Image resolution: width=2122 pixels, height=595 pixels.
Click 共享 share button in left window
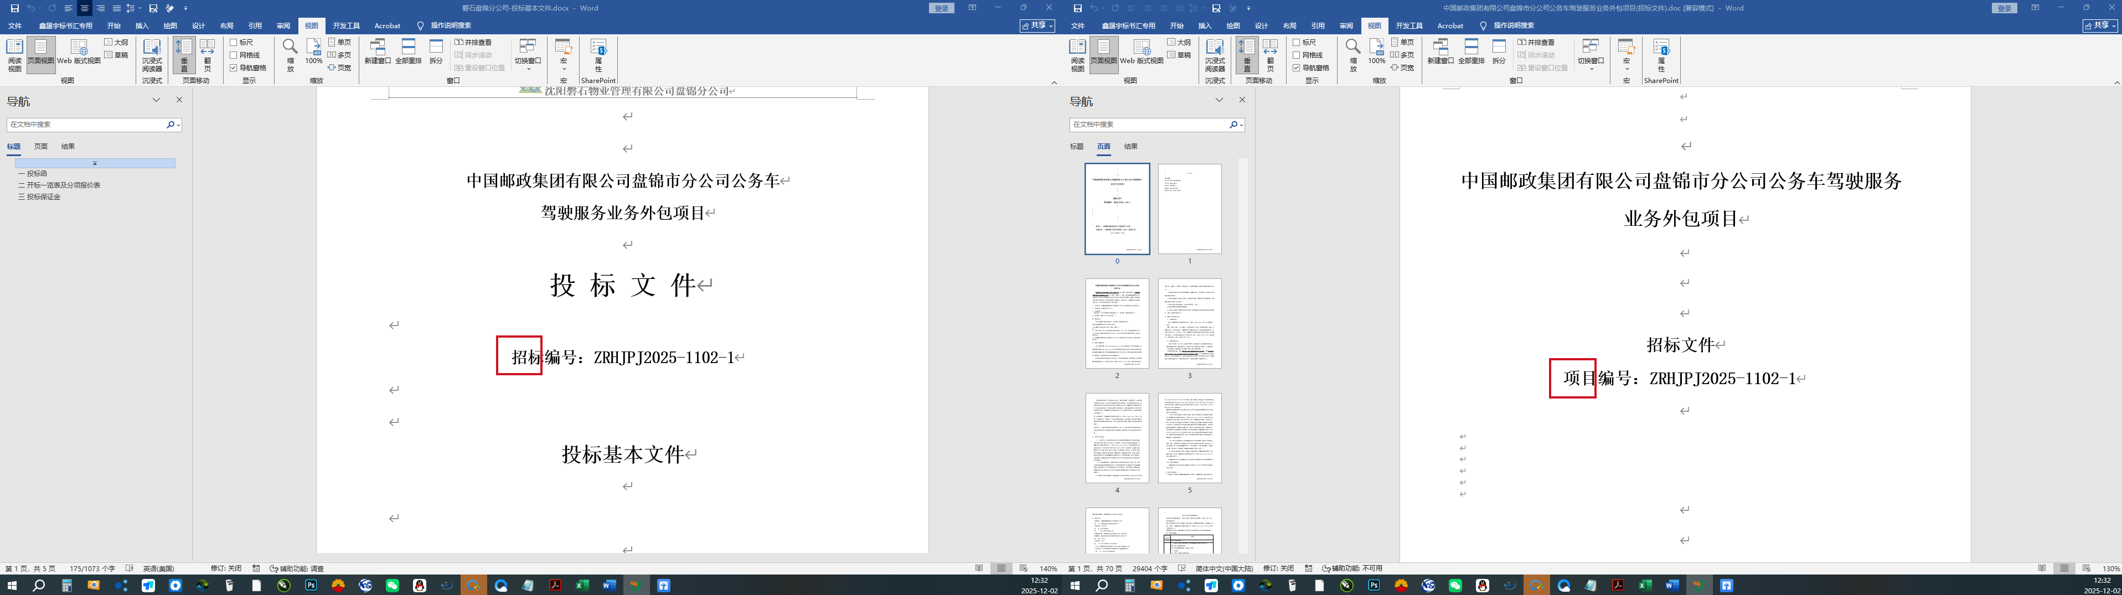pyautogui.click(x=1038, y=25)
